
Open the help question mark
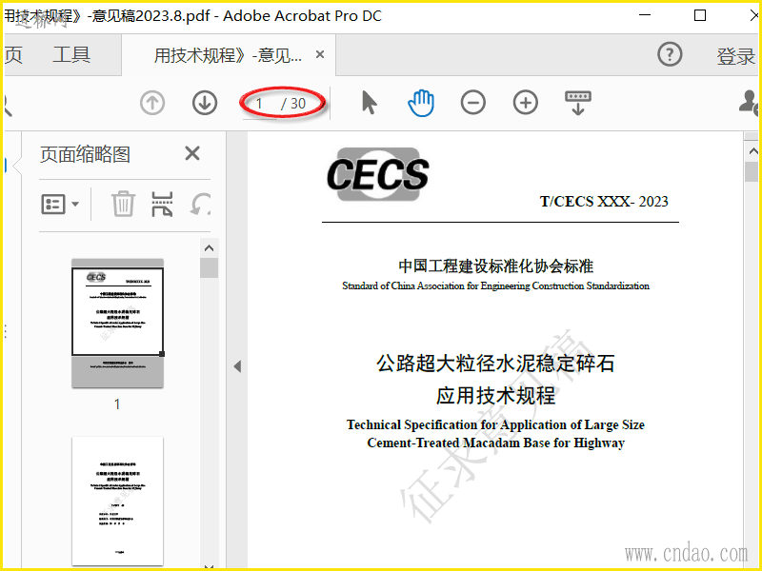click(670, 54)
